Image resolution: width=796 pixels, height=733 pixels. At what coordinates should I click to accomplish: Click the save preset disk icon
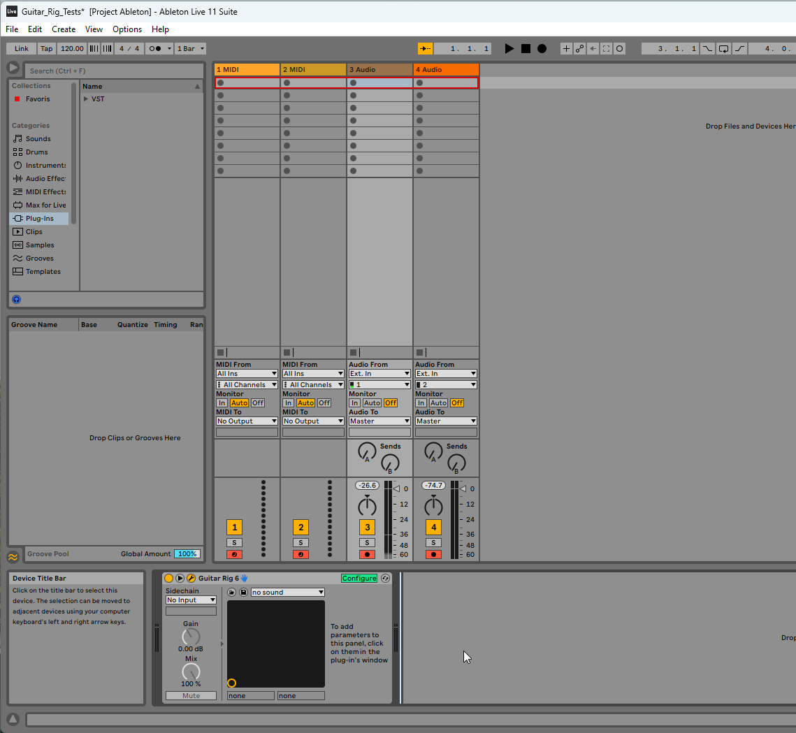point(243,593)
